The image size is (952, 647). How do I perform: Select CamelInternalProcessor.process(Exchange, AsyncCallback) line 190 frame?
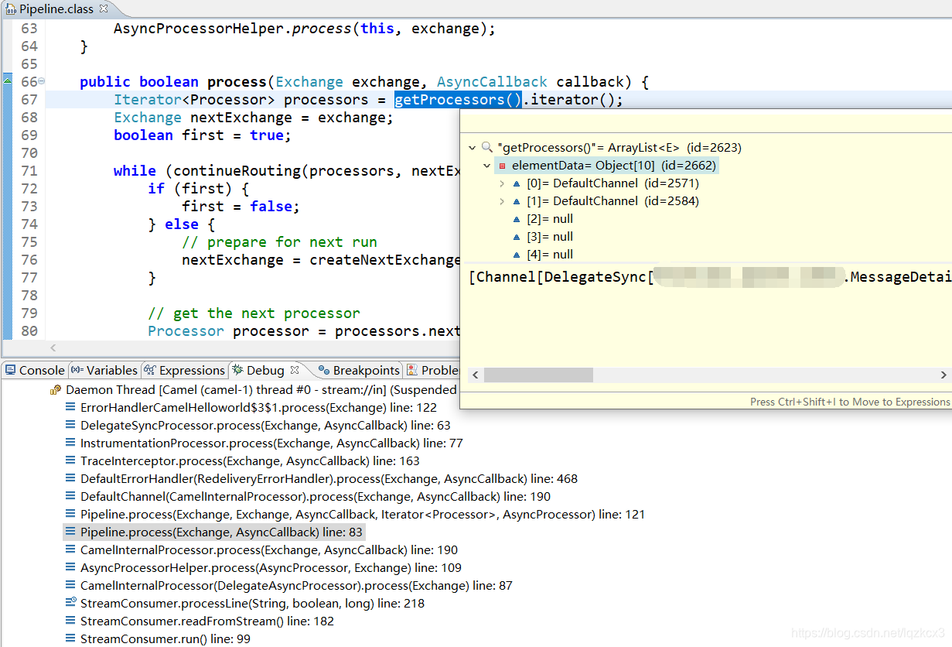pyautogui.click(x=269, y=550)
